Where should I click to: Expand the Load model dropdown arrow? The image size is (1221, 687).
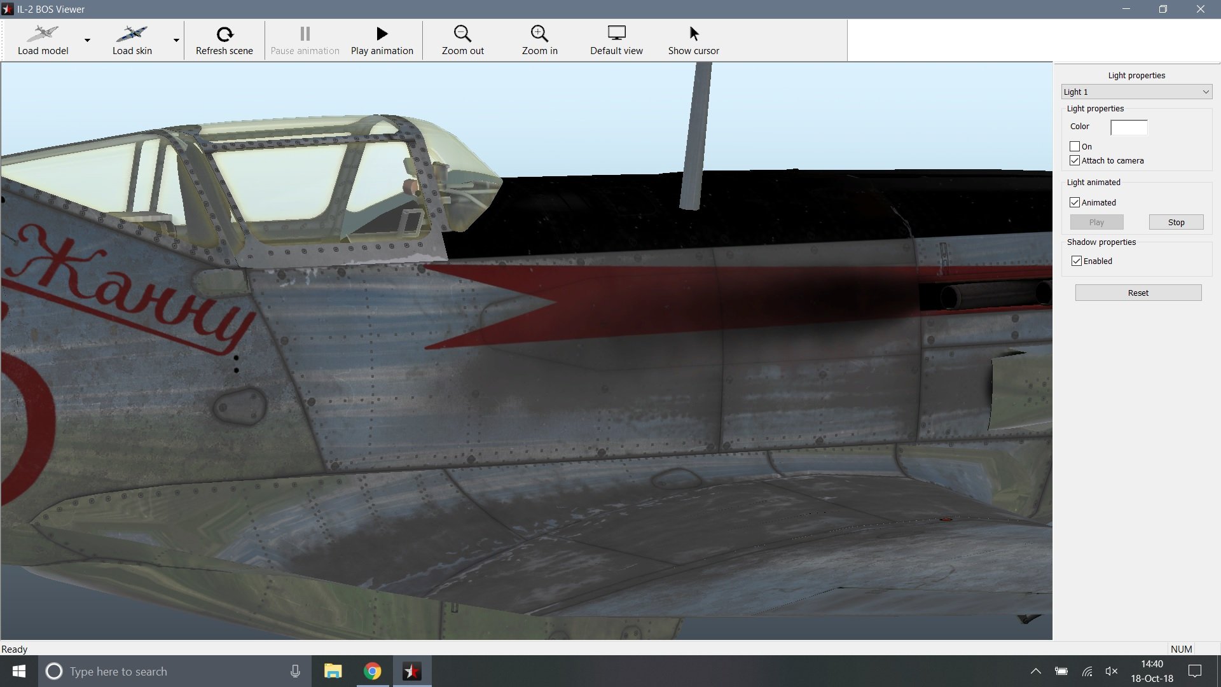coord(87,40)
